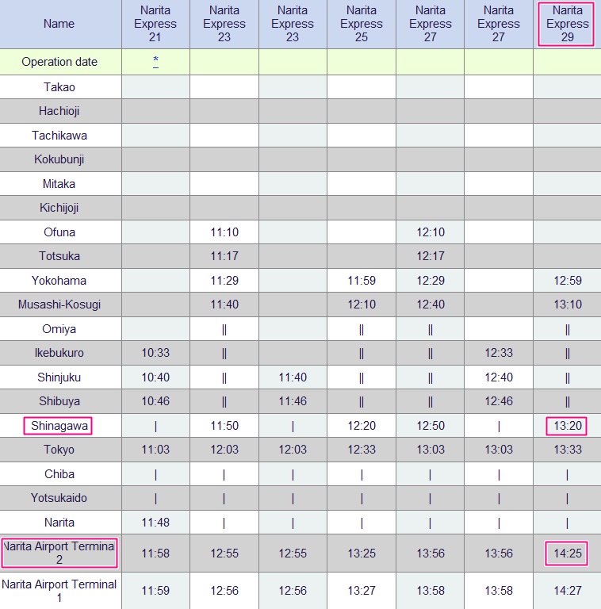Select the Narita Express 29 column header
Image resolution: width=601 pixels, height=609 pixels.
click(x=567, y=24)
